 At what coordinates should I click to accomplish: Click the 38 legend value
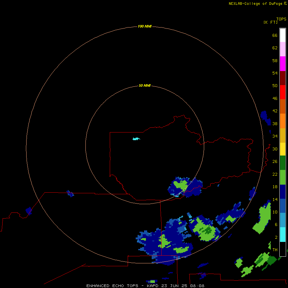point(275,124)
